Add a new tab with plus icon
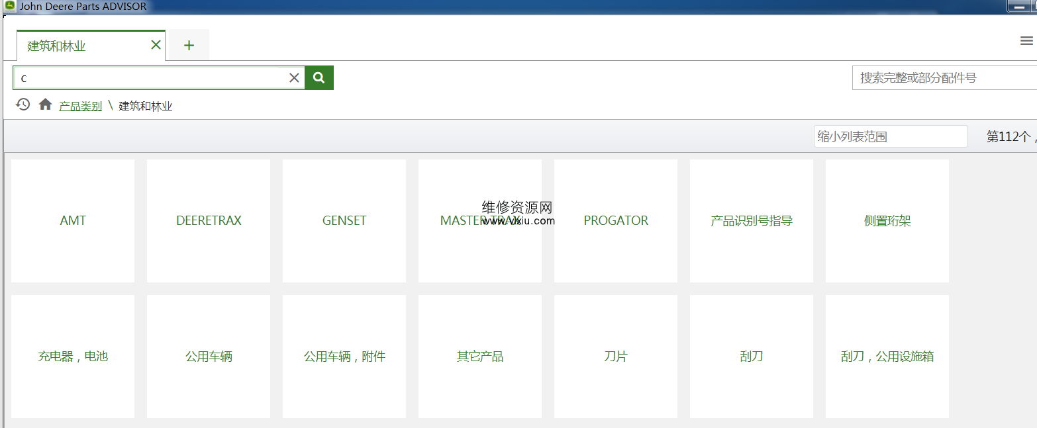This screenshot has height=428, width=1037. pyautogui.click(x=189, y=46)
